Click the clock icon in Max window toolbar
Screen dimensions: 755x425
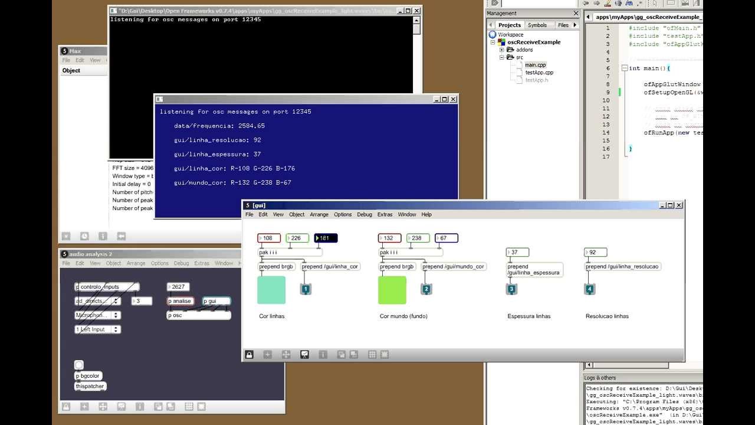coord(84,236)
